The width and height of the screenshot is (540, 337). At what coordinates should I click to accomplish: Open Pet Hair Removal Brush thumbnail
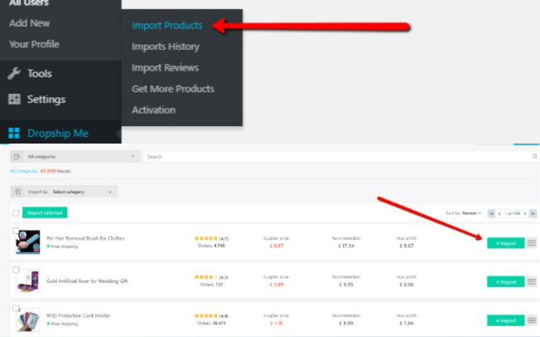(28, 243)
